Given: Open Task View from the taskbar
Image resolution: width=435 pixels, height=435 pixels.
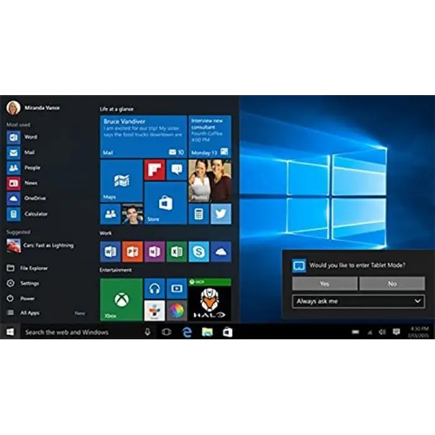Looking at the screenshot, I should [167, 332].
